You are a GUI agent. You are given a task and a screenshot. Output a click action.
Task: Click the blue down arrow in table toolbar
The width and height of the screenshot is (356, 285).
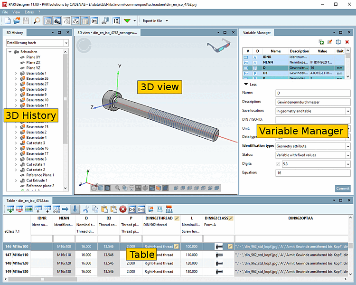75,209
